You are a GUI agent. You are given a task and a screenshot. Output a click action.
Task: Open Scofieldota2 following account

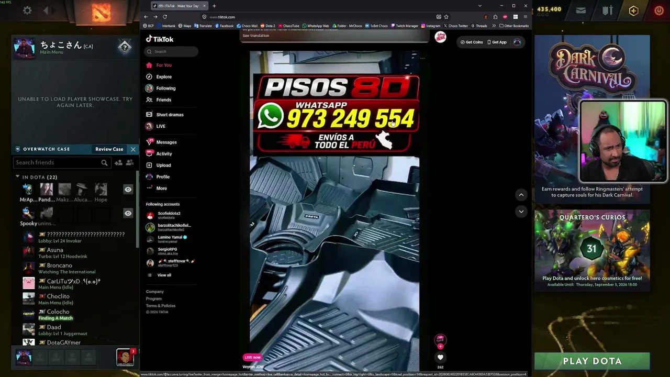164,215
